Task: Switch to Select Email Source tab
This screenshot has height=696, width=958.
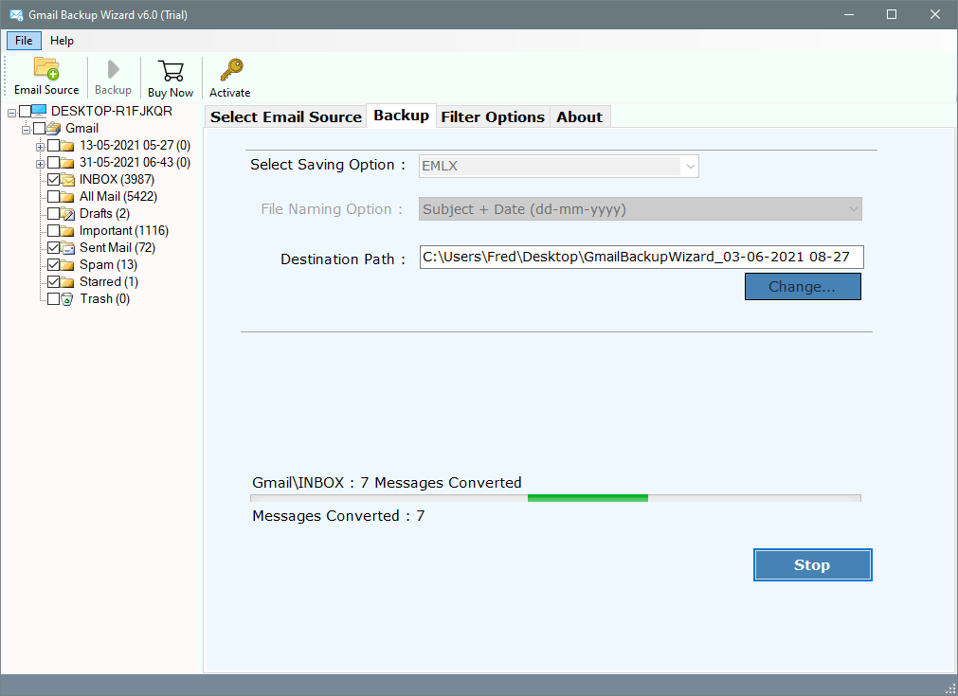Action: pos(286,117)
